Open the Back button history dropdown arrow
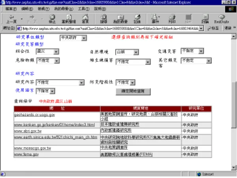 click(22, 19)
